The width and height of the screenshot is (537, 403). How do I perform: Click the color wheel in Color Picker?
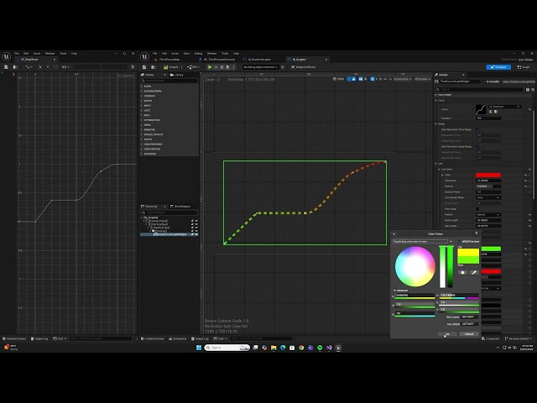[415, 266]
